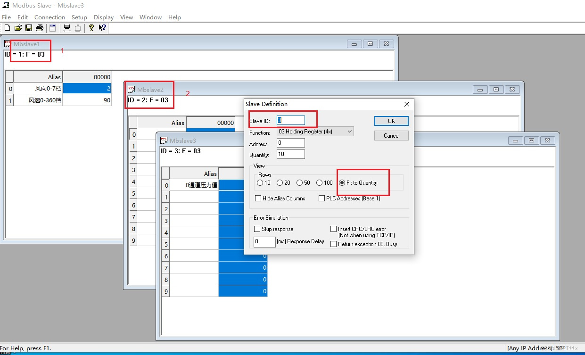Image resolution: width=585 pixels, height=355 pixels.
Task: Open the Connection menu
Action: point(49,17)
